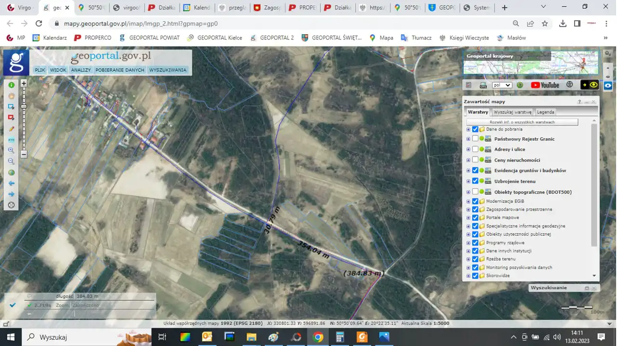Open the ANALIZY menu
Image resolution: width=617 pixels, height=346 pixels.
pyautogui.click(x=81, y=70)
